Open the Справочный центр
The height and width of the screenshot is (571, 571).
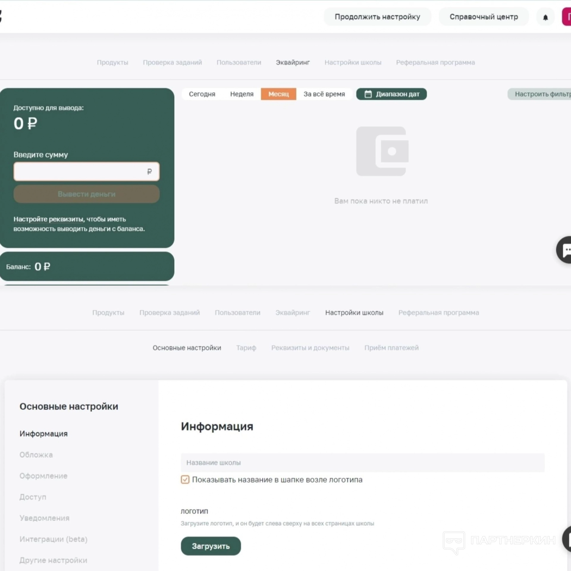coord(484,17)
